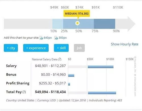Click the Bonus range bar
The image size is (142, 111).
pyautogui.click(x=71, y=75)
